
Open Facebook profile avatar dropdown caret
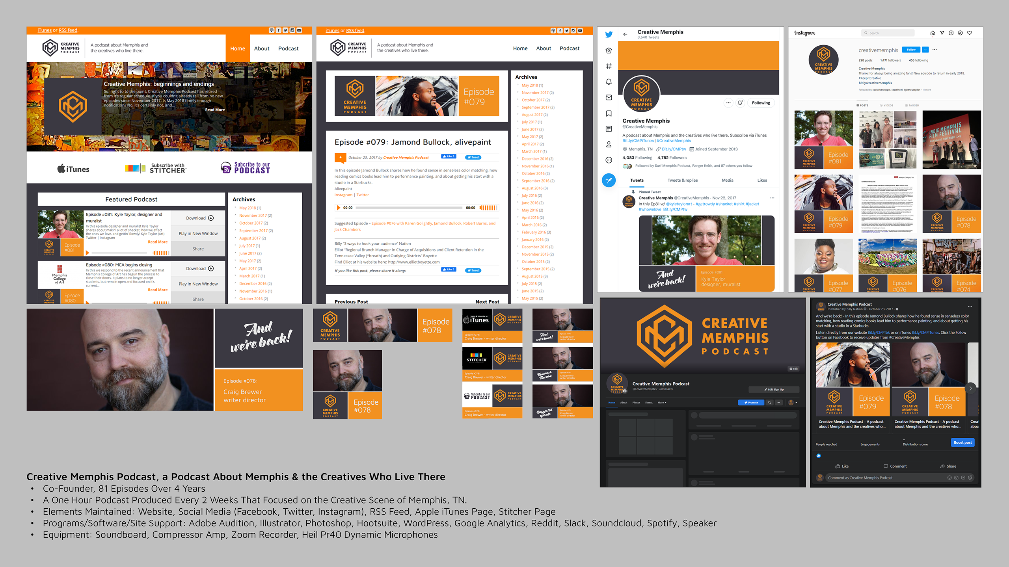point(796,402)
